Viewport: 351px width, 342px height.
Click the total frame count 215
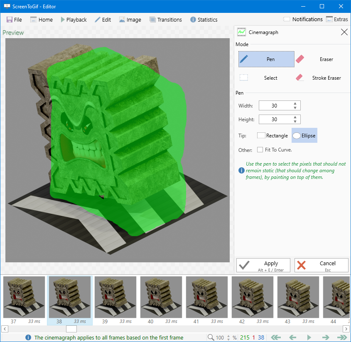pyautogui.click(x=245, y=337)
